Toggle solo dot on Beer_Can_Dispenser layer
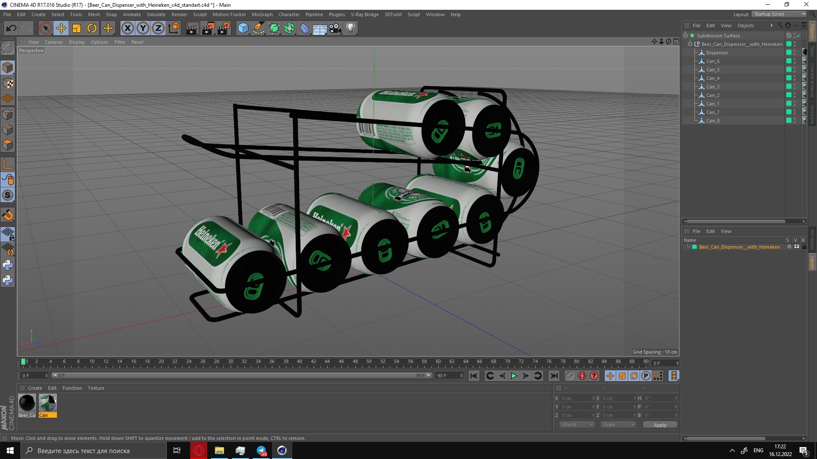This screenshot has width=817, height=459. 789,246
